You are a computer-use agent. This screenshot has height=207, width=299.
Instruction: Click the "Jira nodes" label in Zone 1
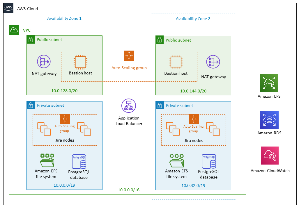(65, 140)
